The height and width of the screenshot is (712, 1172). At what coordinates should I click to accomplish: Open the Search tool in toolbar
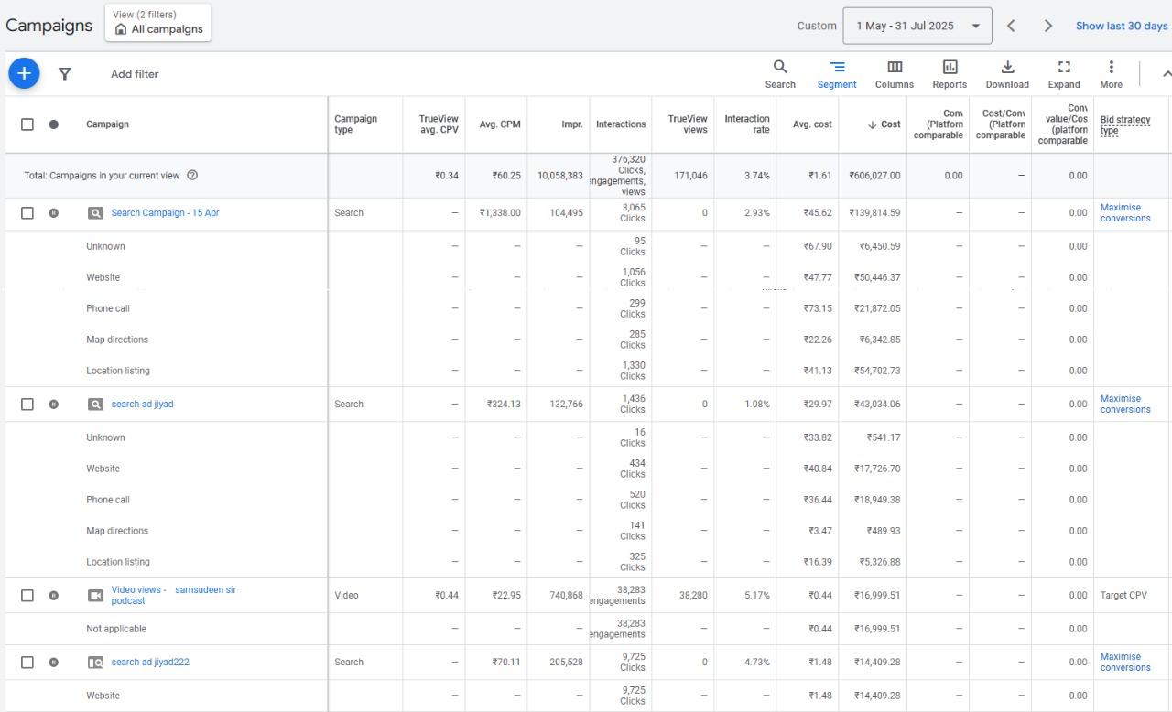(780, 74)
